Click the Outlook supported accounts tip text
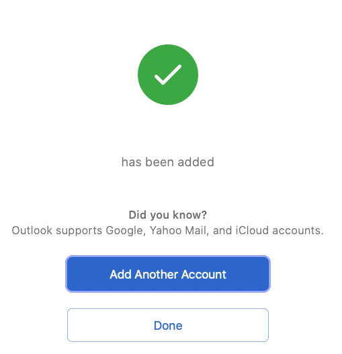Screen dimensions: 342x354 point(168,231)
